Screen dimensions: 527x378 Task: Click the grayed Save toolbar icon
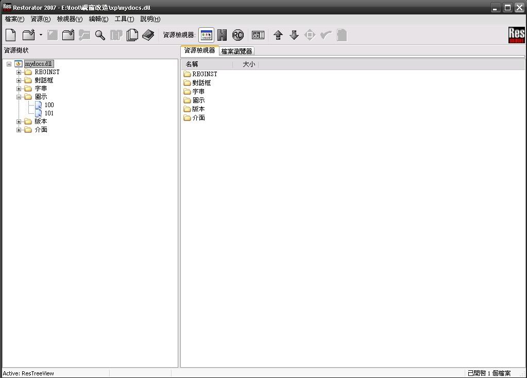pyautogui.click(x=53, y=35)
